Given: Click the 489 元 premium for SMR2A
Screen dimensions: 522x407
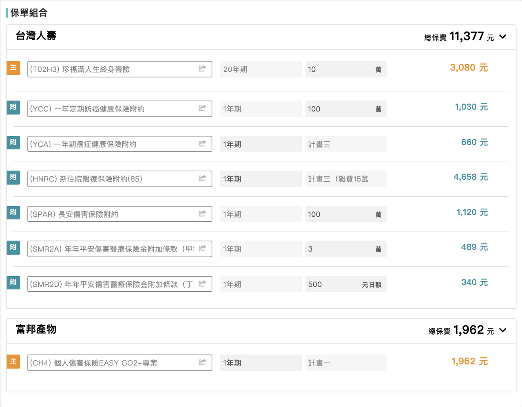Looking at the screenshot, I should click(x=475, y=247).
